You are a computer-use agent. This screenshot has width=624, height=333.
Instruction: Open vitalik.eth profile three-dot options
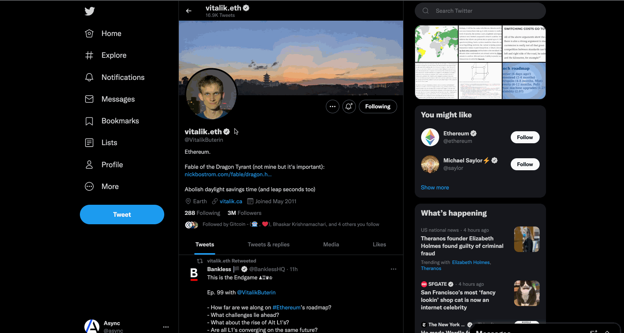point(333,106)
